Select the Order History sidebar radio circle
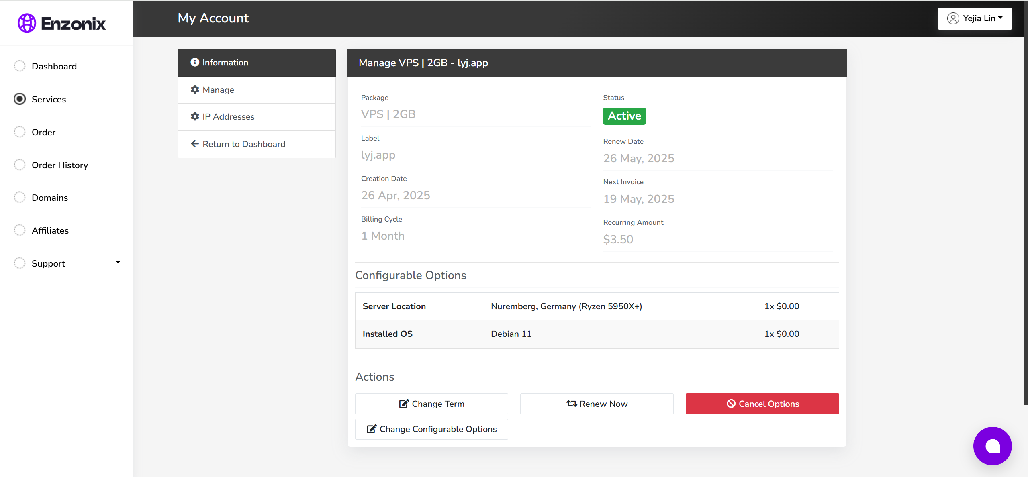This screenshot has height=477, width=1028. (x=19, y=165)
